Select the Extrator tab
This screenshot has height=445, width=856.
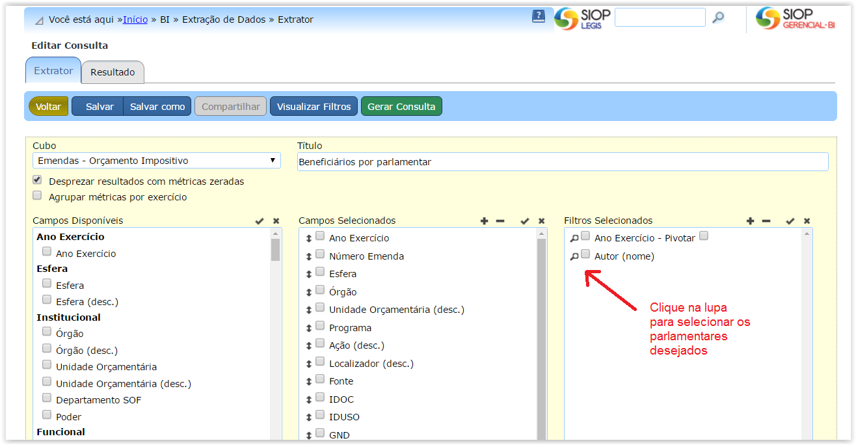53,71
